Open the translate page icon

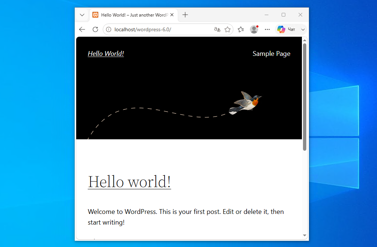(x=217, y=29)
